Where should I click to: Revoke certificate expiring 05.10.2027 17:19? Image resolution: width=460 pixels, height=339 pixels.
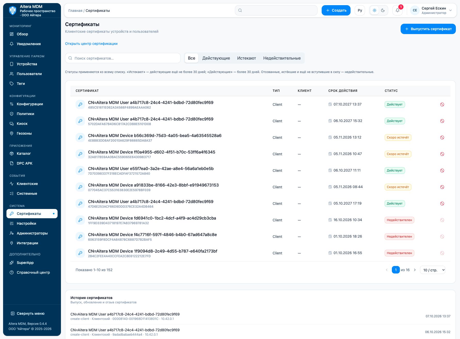(x=442, y=204)
